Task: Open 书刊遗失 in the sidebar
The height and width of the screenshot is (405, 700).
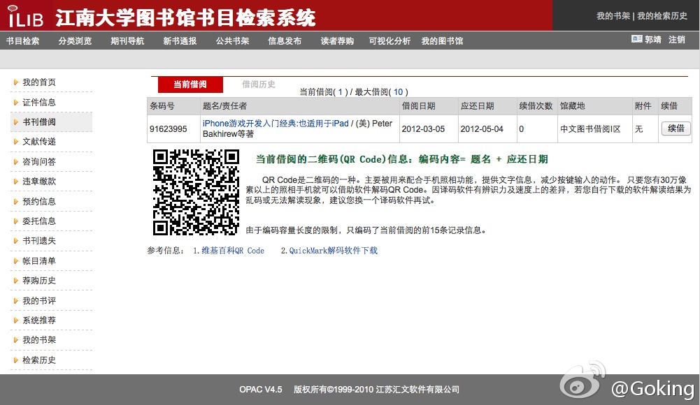Action: pyautogui.click(x=39, y=241)
